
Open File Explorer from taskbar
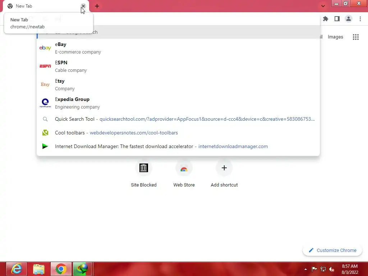tap(39, 269)
